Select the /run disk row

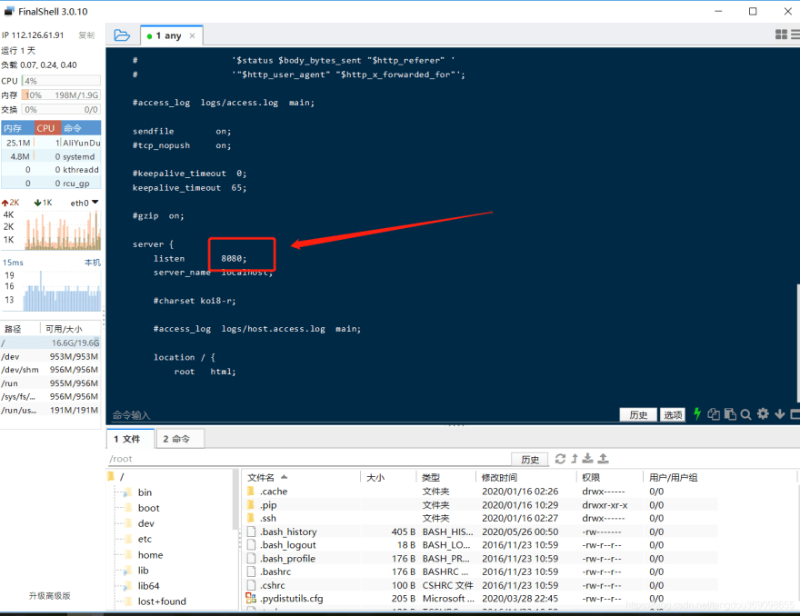[x=51, y=383]
